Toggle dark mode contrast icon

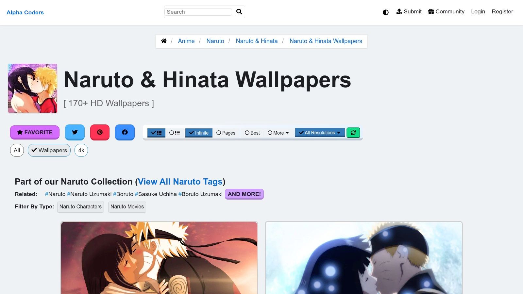(x=386, y=12)
